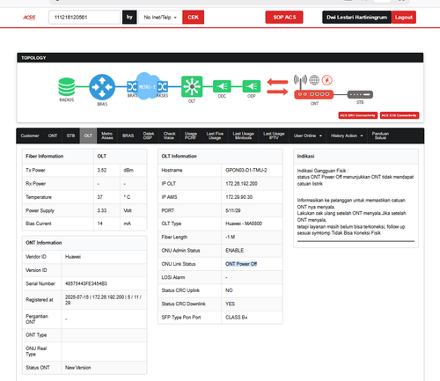Click the TOPOLOGY panel header
This screenshot has height=381, width=440.
pyautogui.click(x=220, y=58)
